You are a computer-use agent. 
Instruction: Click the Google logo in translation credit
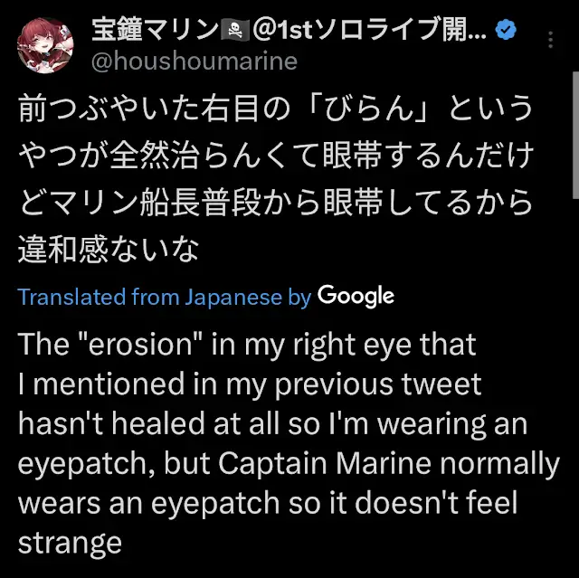click(x=356, y=296)
